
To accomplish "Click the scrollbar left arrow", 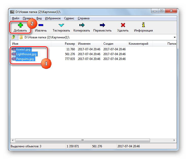I will (13, 140).
